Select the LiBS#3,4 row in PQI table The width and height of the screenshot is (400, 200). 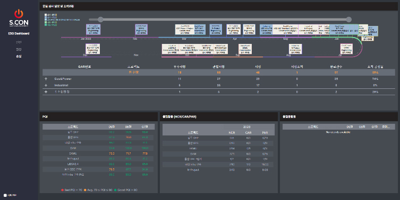(98, 164)
